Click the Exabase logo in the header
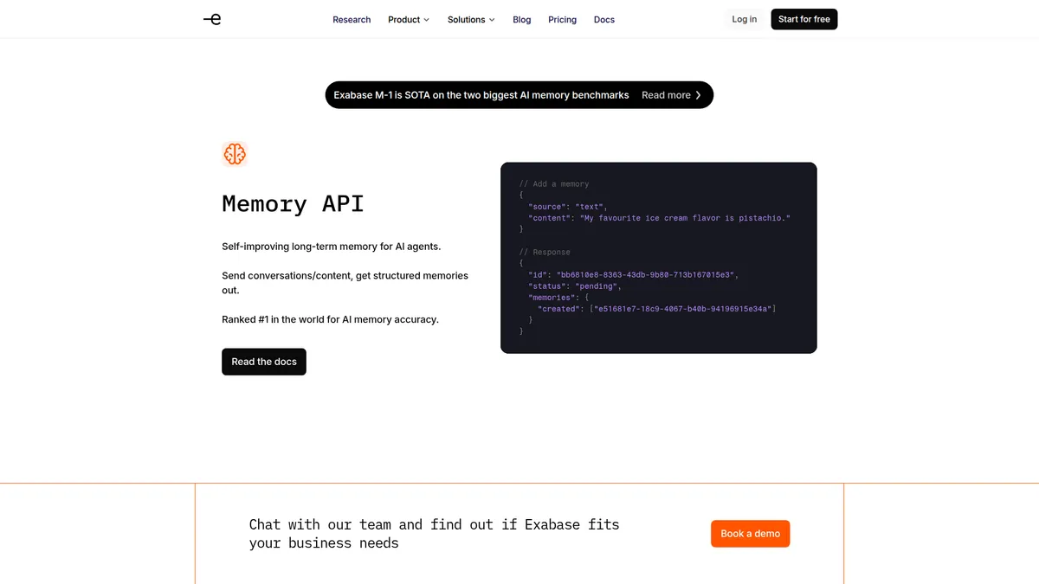1039x584 pixels. click(x=212, y=19)
